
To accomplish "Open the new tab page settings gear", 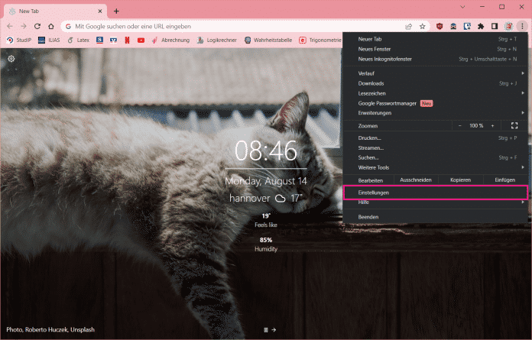I will pyautogui.click(x=11, y=59).
